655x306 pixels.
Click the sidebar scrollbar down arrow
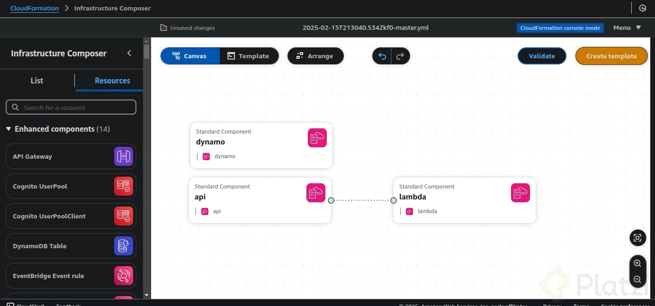coord(146,295)
